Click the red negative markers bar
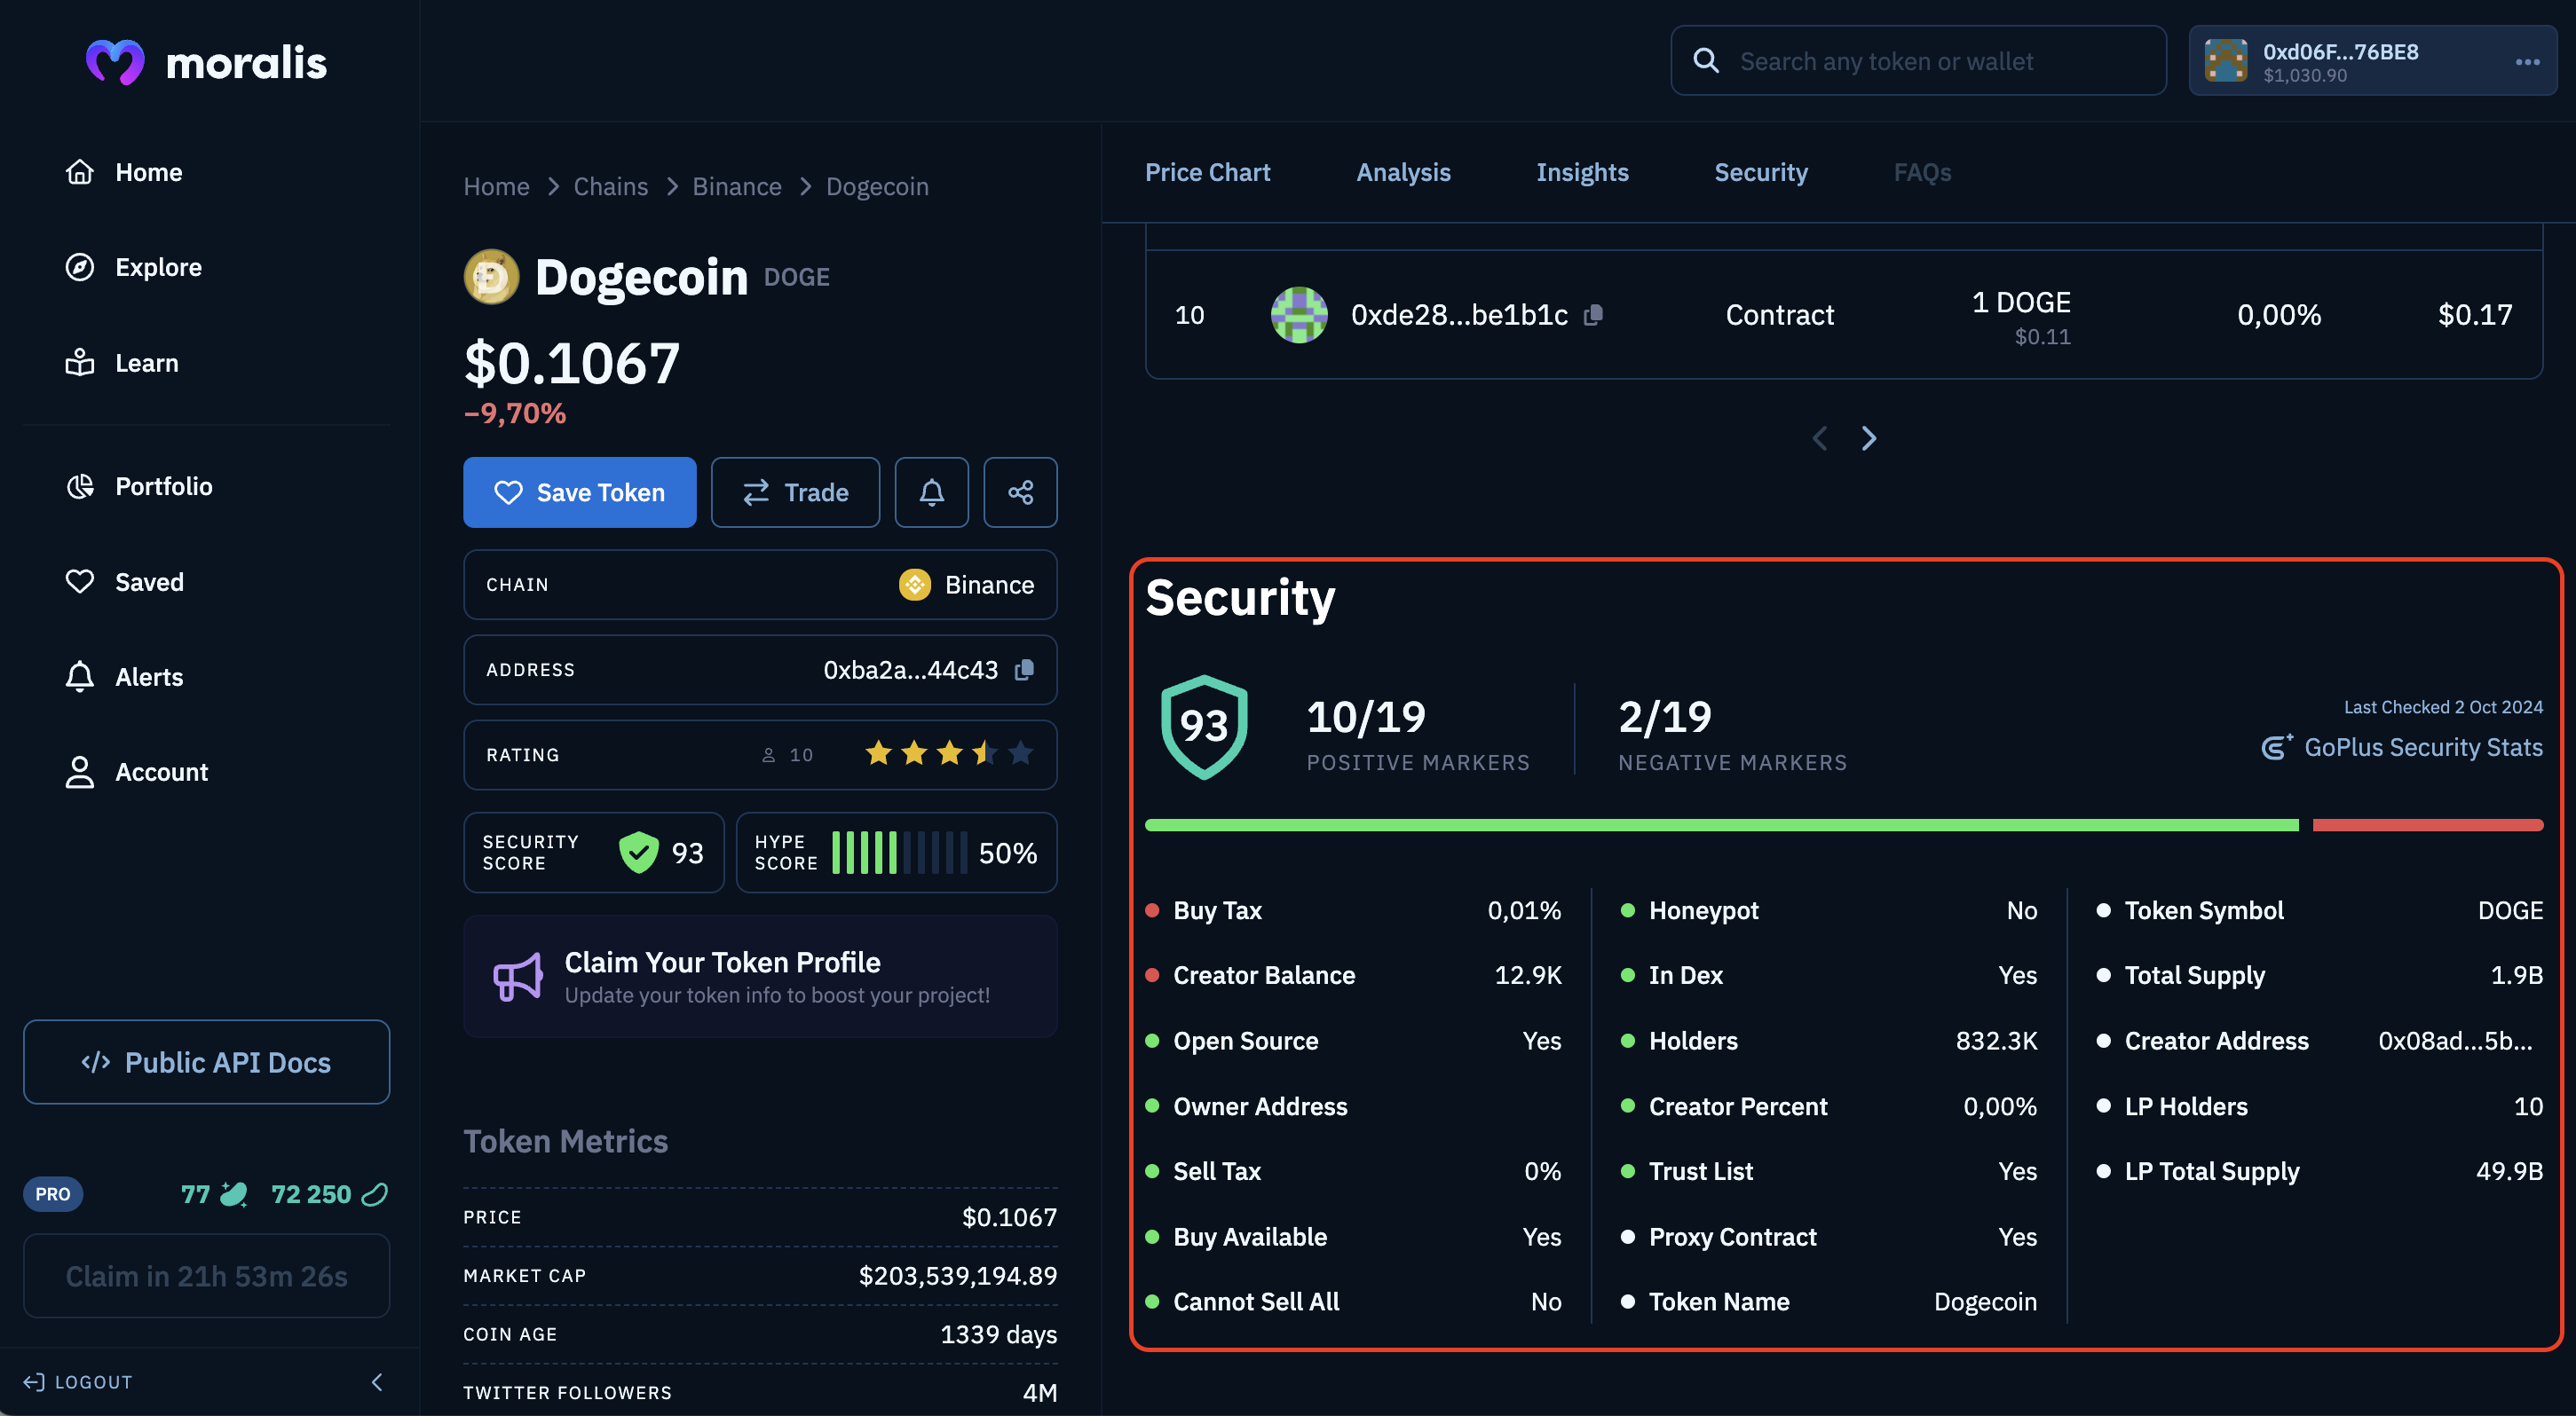The image size is (2576, 1416). (2427, 825)
